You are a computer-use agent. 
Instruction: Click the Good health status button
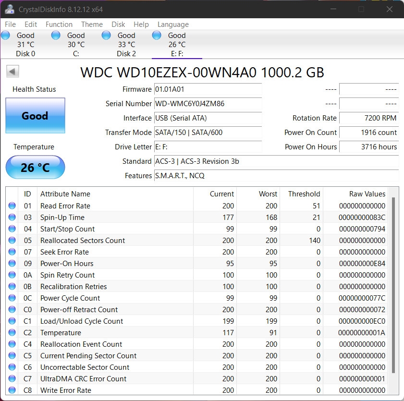35,115
